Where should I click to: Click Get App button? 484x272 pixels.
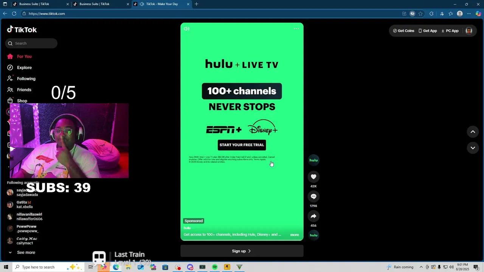pyautogui.click(x=428, y=31)
